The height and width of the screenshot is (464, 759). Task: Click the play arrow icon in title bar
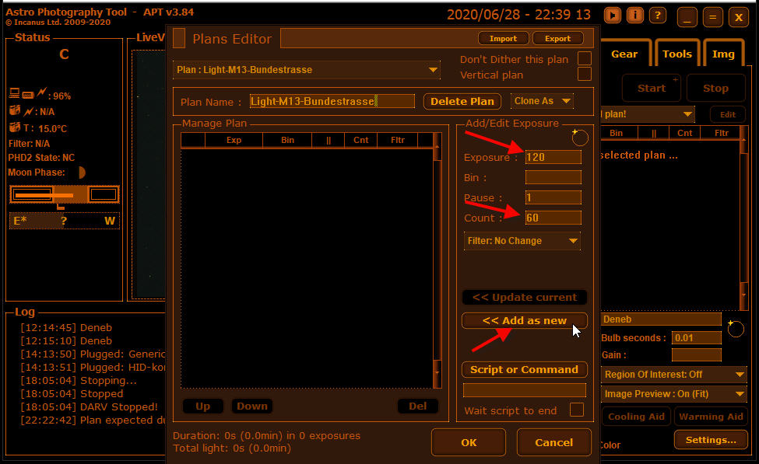[x=613, y=16]
